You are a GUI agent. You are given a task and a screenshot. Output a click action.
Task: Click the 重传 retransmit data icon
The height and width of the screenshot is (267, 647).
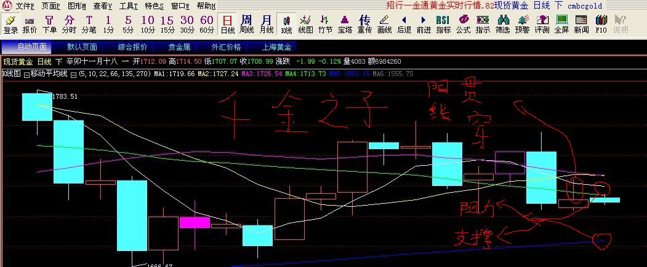pyautogui.click(x=365, y=25)
